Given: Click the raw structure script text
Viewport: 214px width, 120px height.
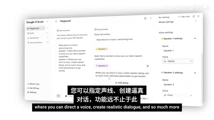Looking at the screenshot, I should tap(72, 58).
